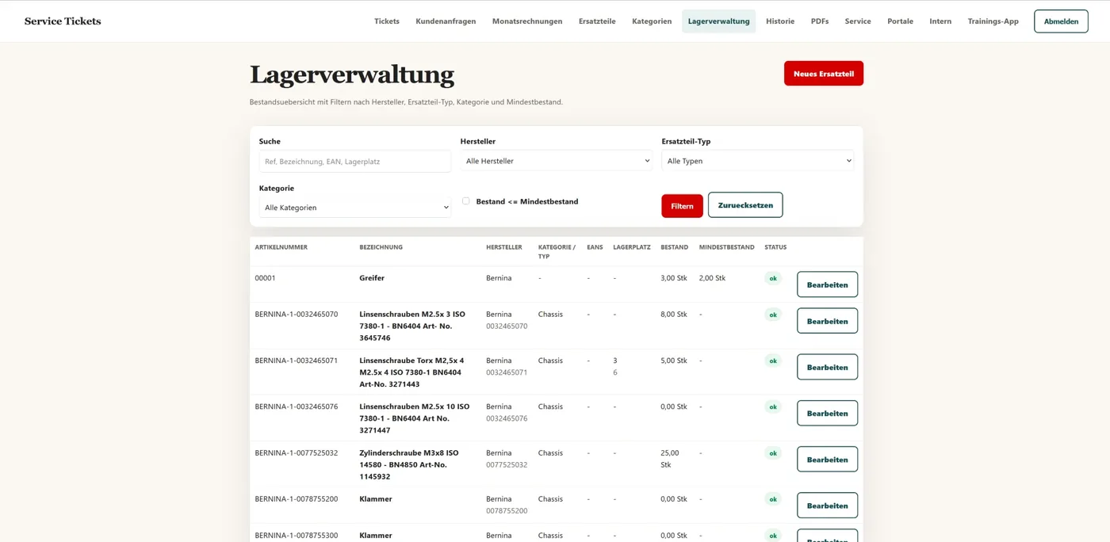Screen dimensions: 1110x542
Task: Click the Status column header
Action: tap(775, 247)
